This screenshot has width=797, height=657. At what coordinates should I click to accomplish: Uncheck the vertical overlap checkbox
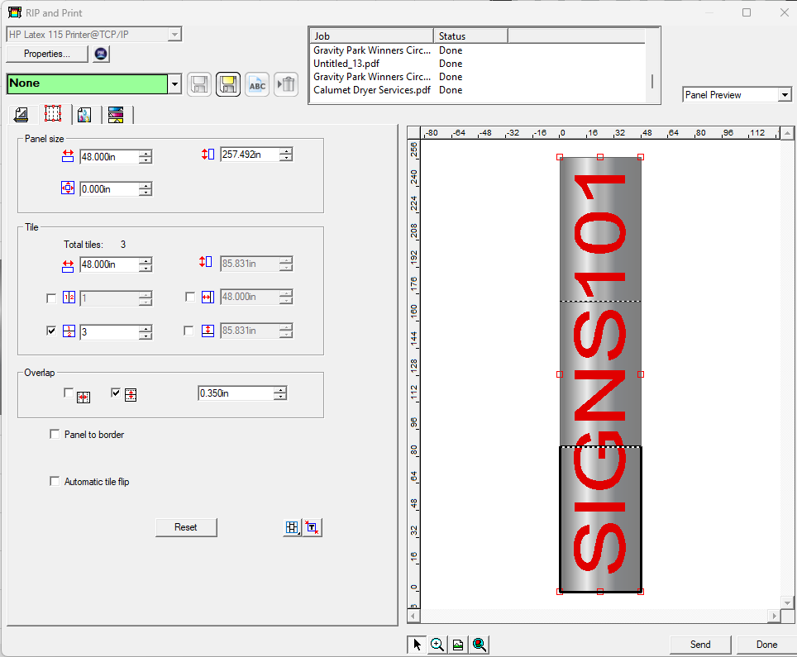click(116, 393)
